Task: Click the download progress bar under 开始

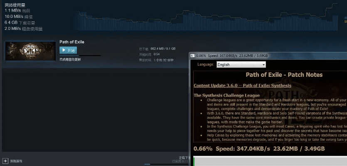Action: point(80,55)
